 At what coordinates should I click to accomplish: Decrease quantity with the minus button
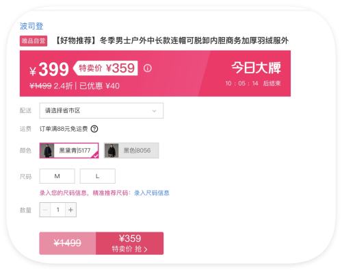pyautogui.click(x=45, y=210)
